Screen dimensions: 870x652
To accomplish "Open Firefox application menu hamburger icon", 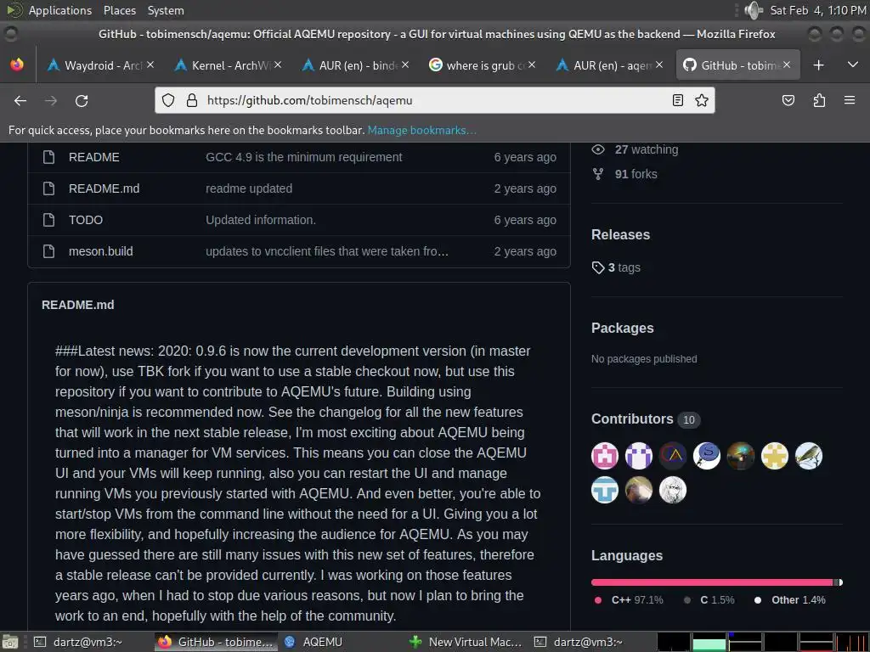I will pos(850,100).
